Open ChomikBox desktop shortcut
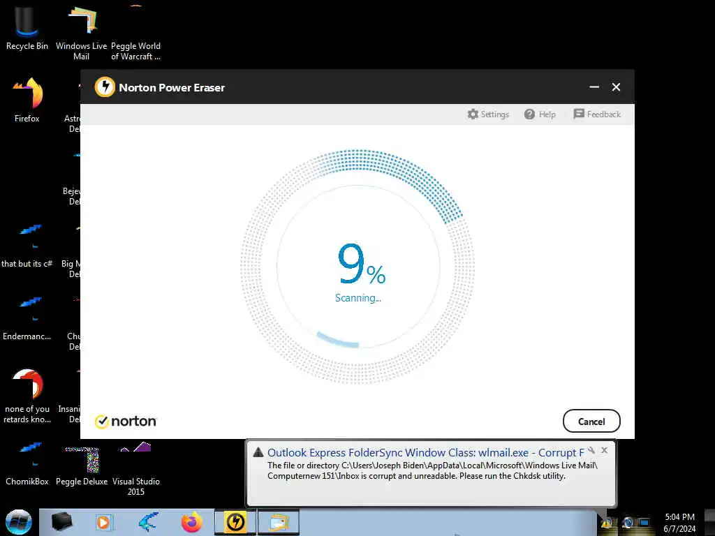Screen dimensions: 715x536 27,463
